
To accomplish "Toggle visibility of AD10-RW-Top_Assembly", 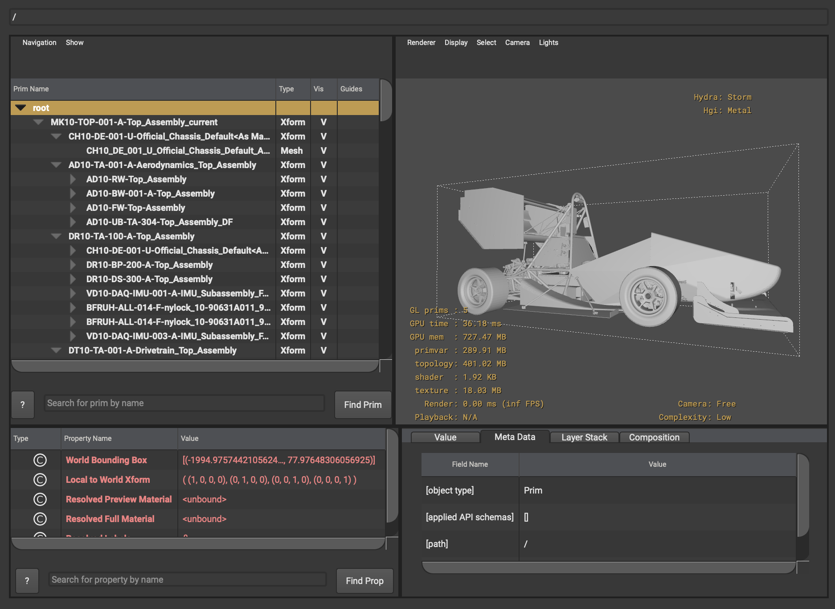I will coord(323,179).
